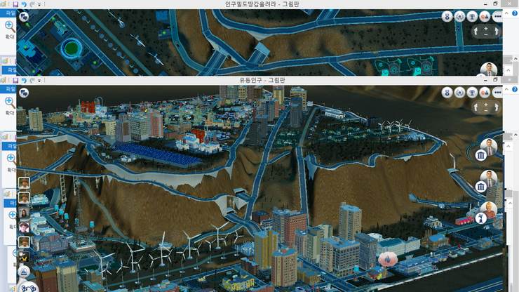Click dark-haired woman avatar on left
The image size is (519, 292).
click(24, 213)
